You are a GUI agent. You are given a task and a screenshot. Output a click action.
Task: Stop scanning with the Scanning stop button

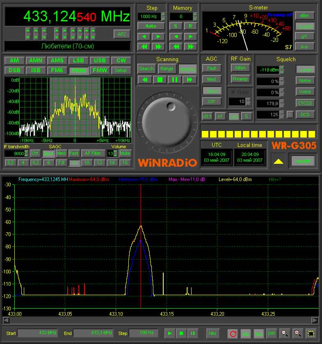[x=160, y=80]
